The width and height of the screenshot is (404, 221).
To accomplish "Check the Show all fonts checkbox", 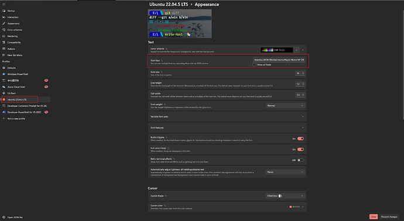I will tap(254, 65).
